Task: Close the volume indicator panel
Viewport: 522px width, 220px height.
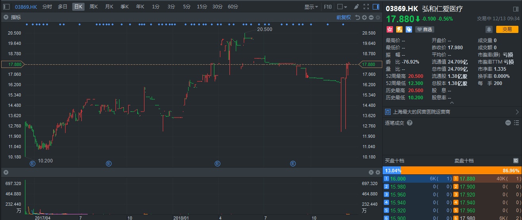Action: (371, 172)
